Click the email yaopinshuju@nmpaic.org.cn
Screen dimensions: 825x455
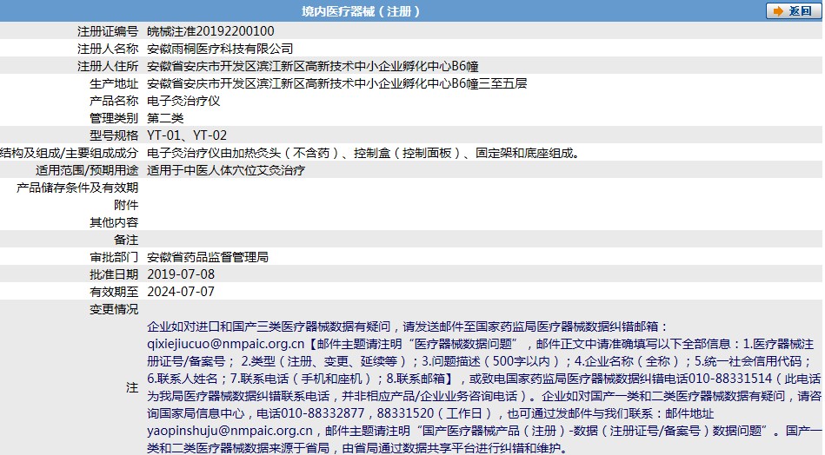(230, 431)
